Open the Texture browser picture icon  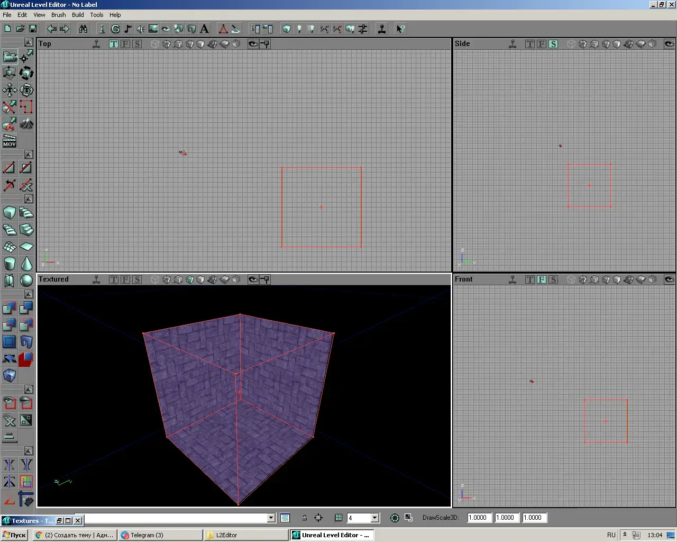click(153, 29)
